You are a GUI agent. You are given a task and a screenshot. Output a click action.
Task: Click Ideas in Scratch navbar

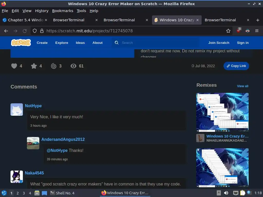tap(80, 43)
